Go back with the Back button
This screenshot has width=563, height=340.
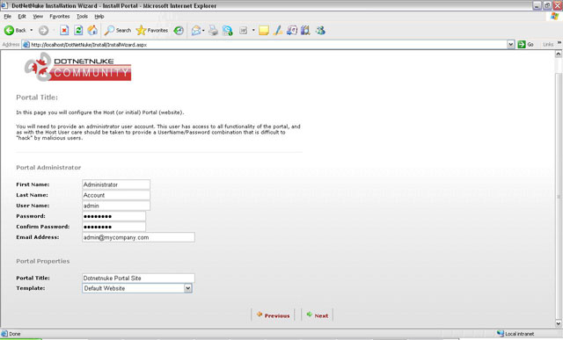tap(15, 31)
